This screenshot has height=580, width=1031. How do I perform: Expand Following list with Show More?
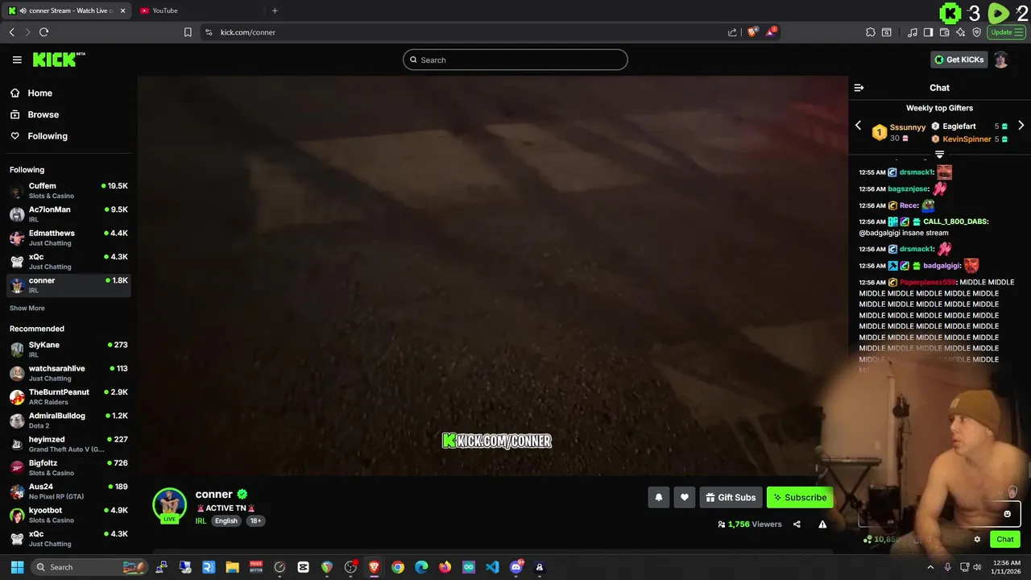pyautogui.click(x=27, y=309)
